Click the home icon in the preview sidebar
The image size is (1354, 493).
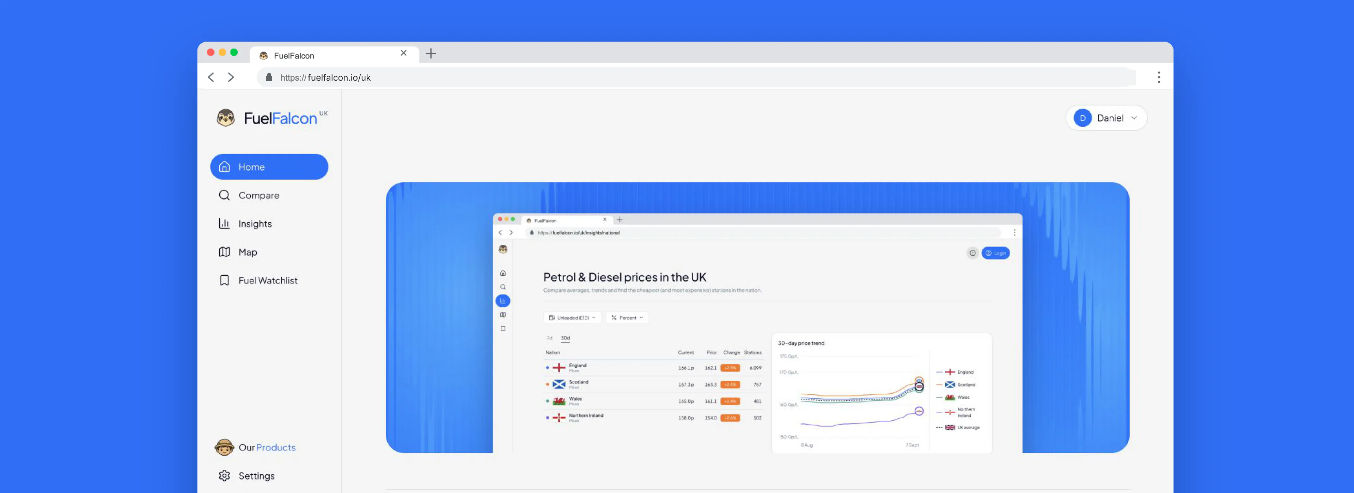(x=503, y=273)
